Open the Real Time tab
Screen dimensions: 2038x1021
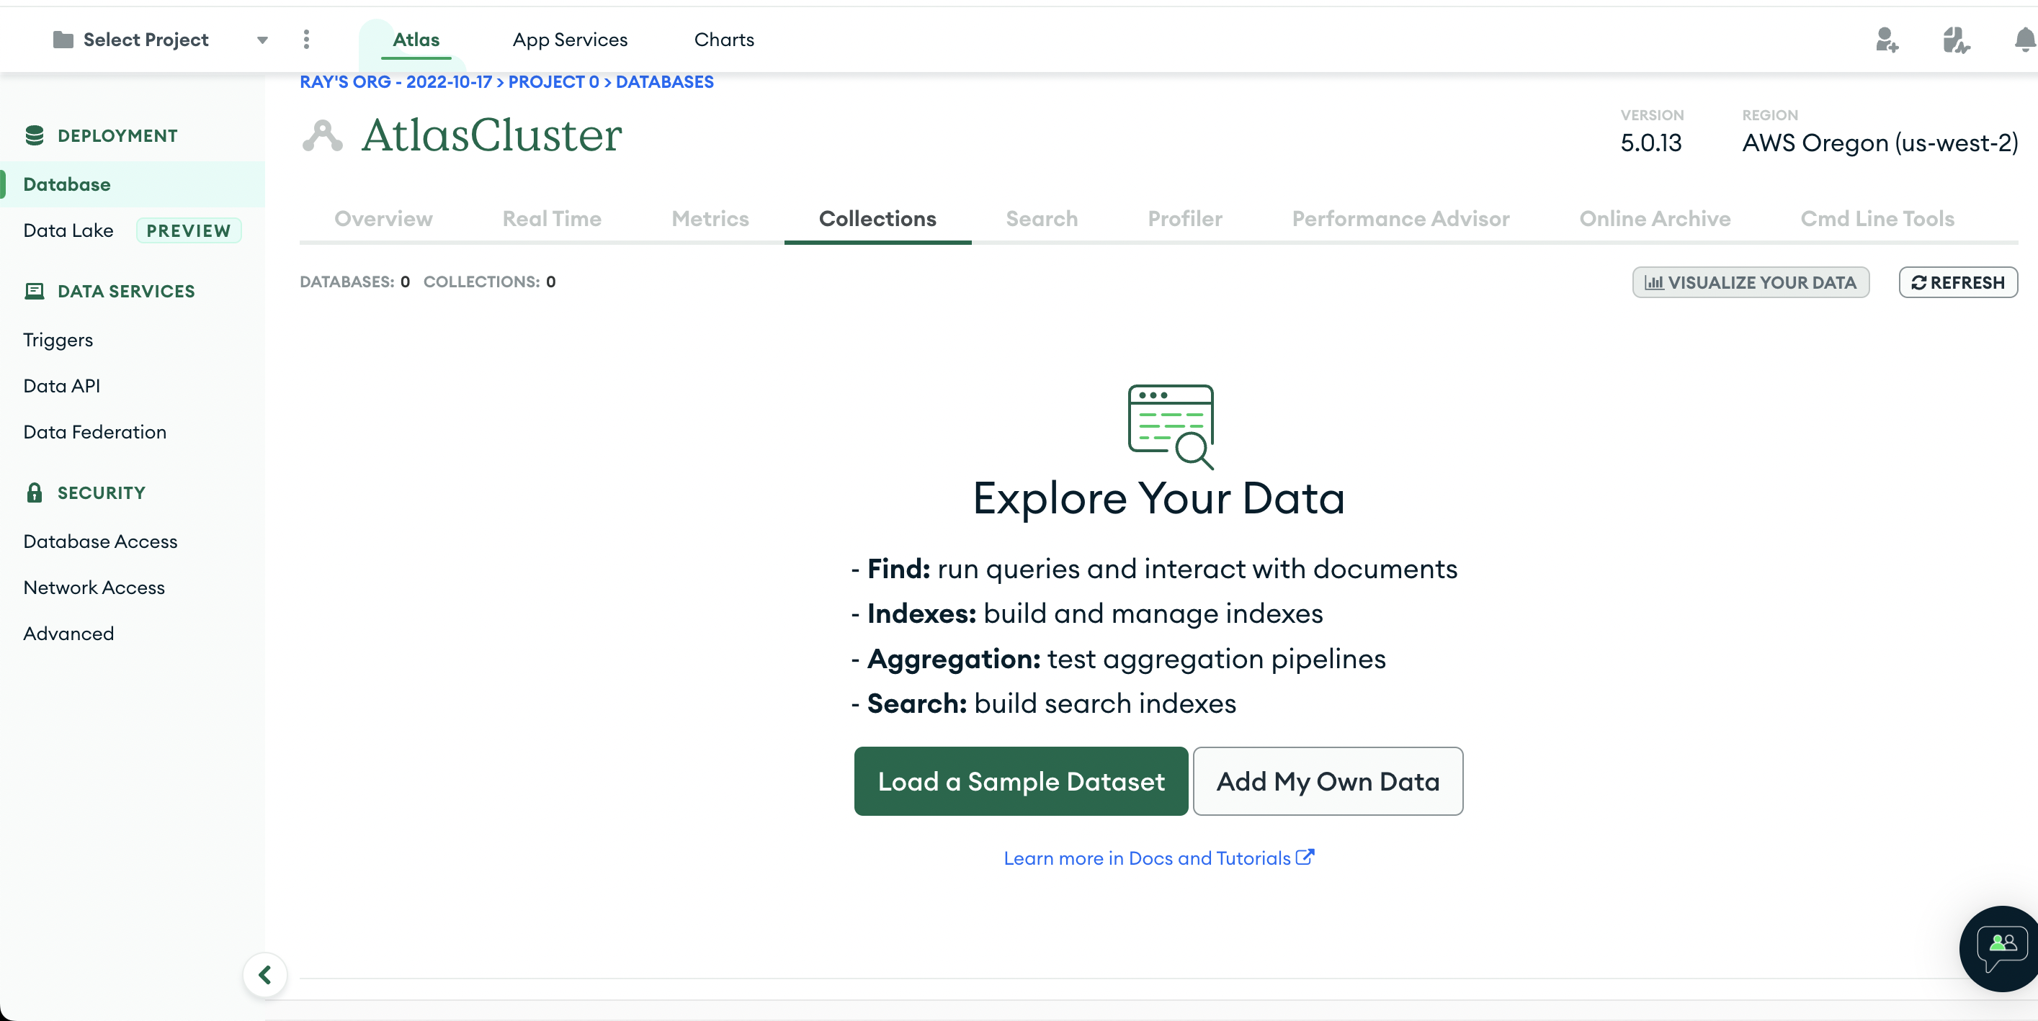(551, 218)
